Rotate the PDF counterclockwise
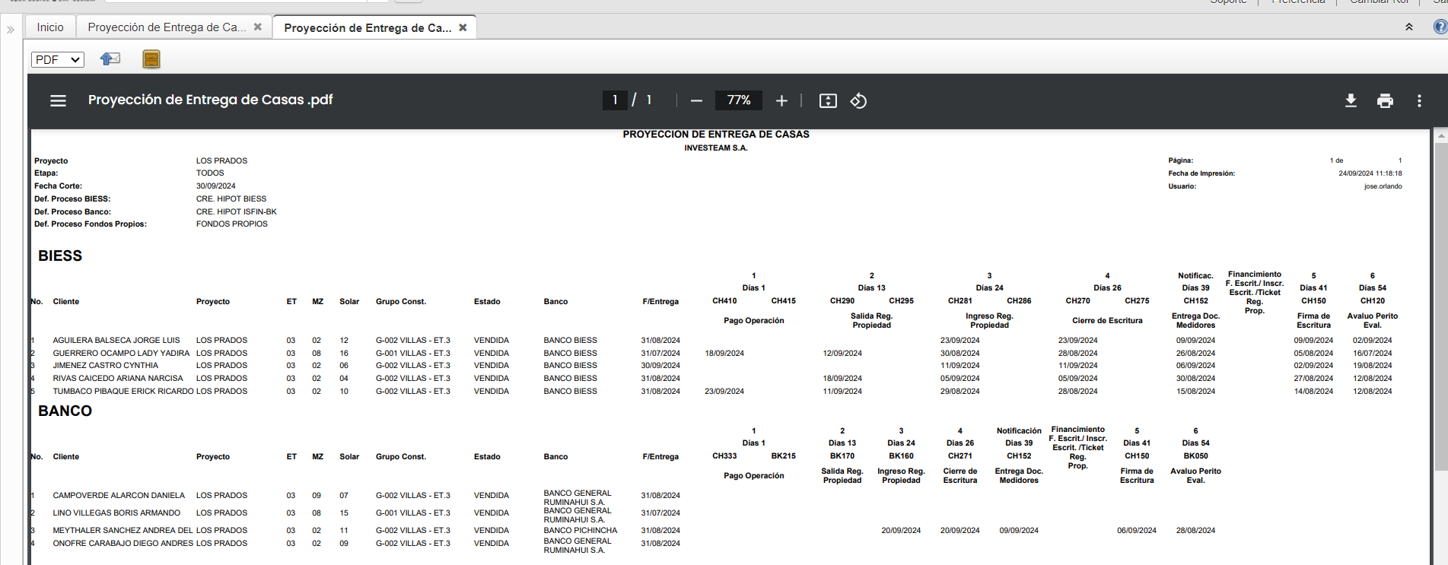The image size is (1448, 565). click(x=858, y=100)
